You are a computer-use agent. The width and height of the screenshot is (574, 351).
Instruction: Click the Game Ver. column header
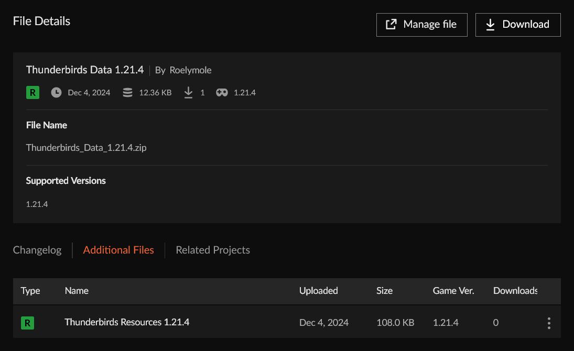point(453,291)
